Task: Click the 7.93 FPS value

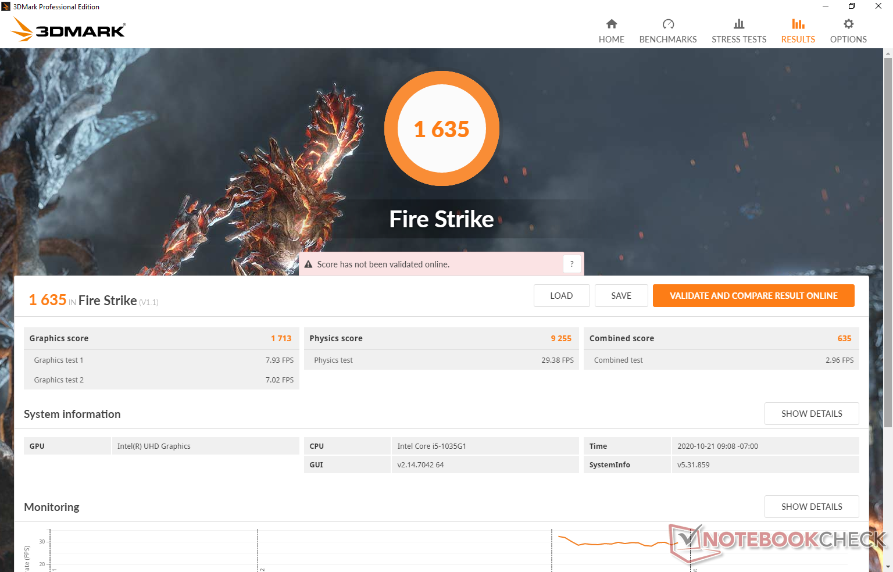Action: [x=280, y=360]
